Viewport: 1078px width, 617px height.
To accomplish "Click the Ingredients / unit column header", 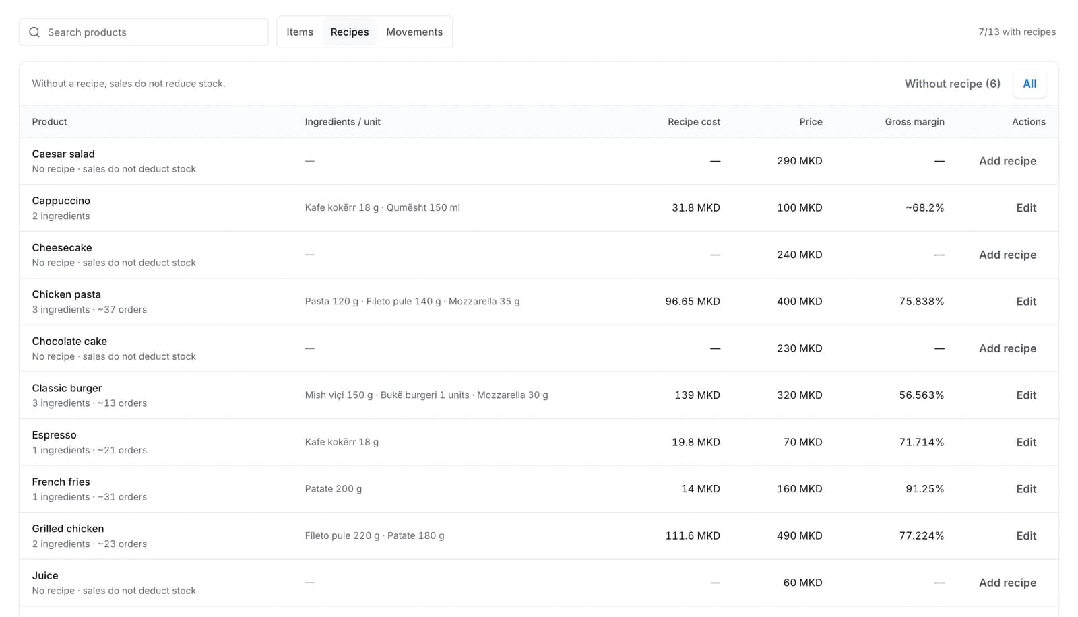I will pos(342,122).
